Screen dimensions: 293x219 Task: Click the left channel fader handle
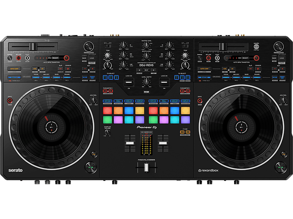[x=130, y=143]
